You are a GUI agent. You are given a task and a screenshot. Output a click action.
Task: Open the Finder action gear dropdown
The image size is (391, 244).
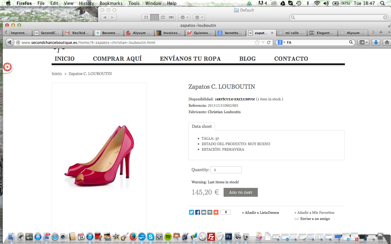(x=184, y=17)
